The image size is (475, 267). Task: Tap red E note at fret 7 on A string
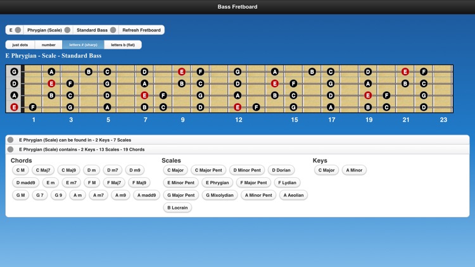coord(144,96)
